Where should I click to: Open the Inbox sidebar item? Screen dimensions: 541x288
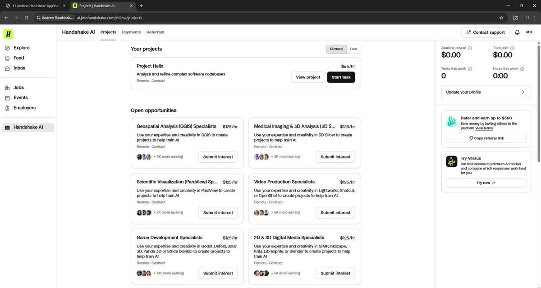tap(15, 68)
